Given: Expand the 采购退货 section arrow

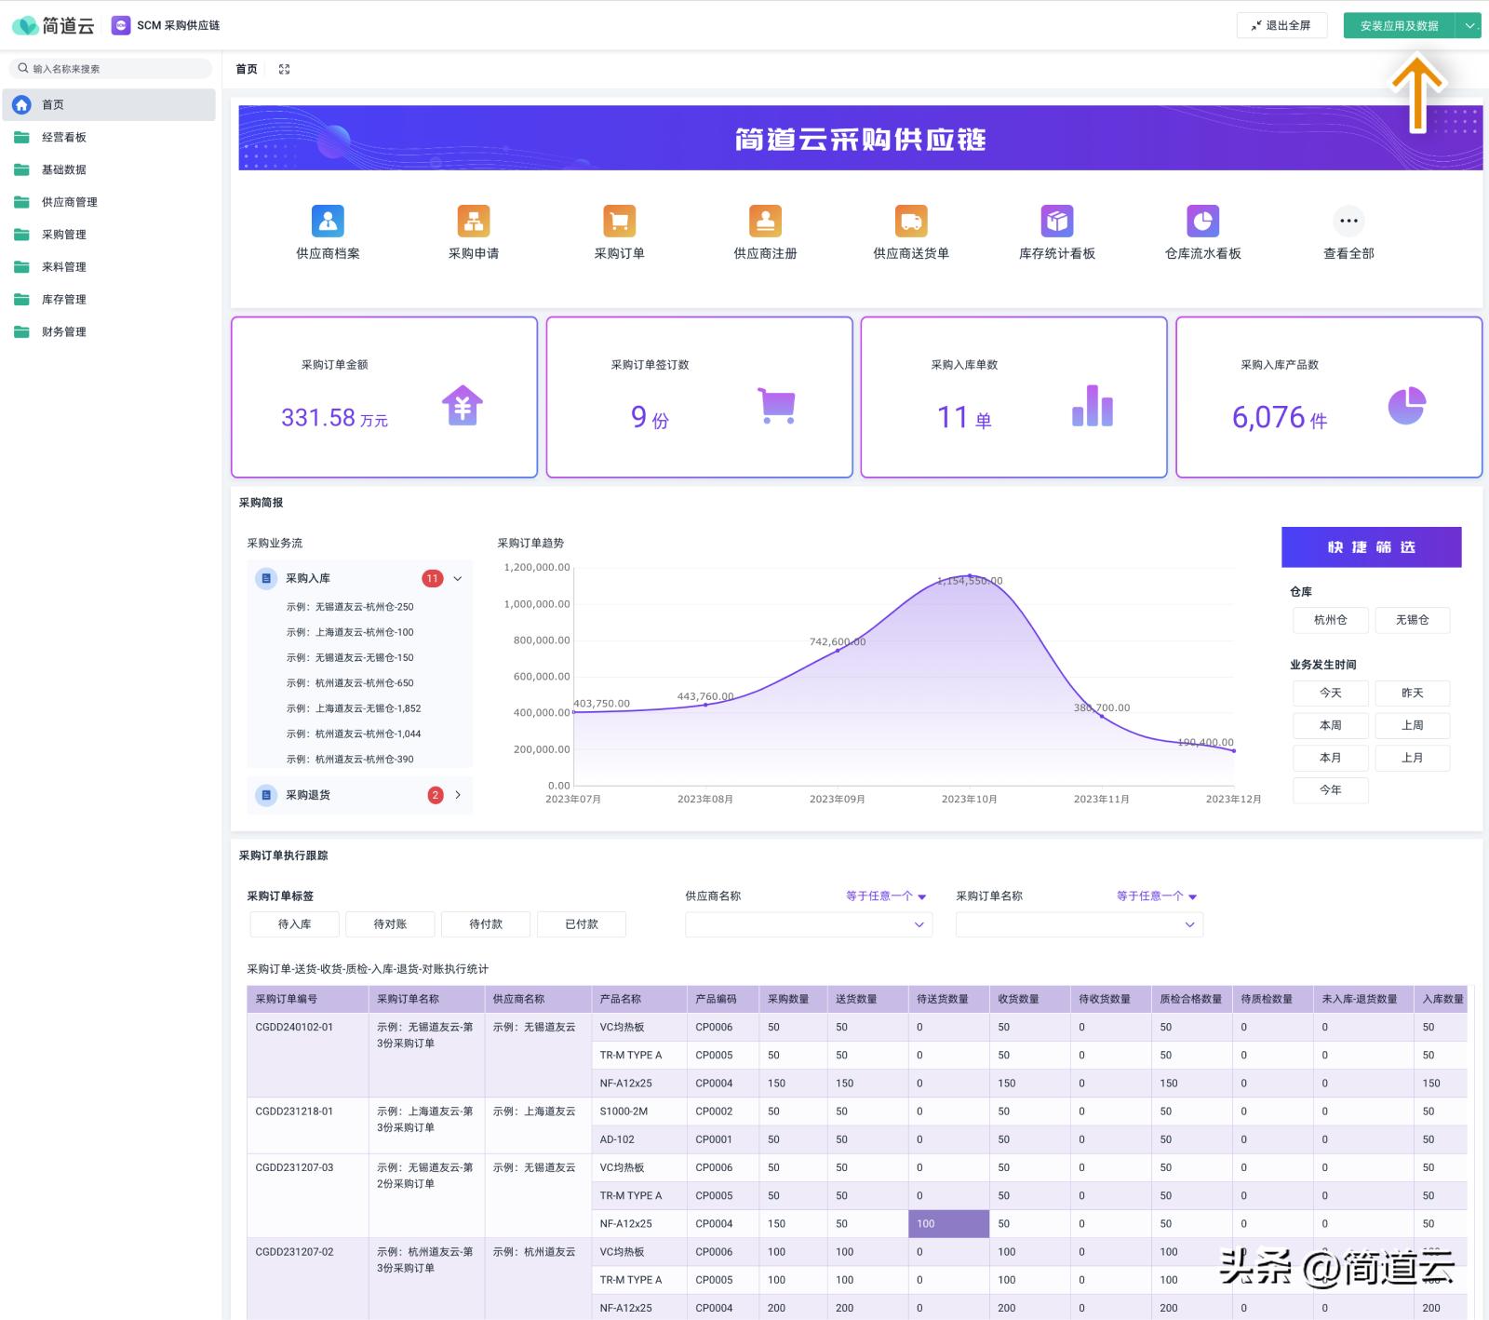Looking at the screenshot, I should tap(458, 795).
